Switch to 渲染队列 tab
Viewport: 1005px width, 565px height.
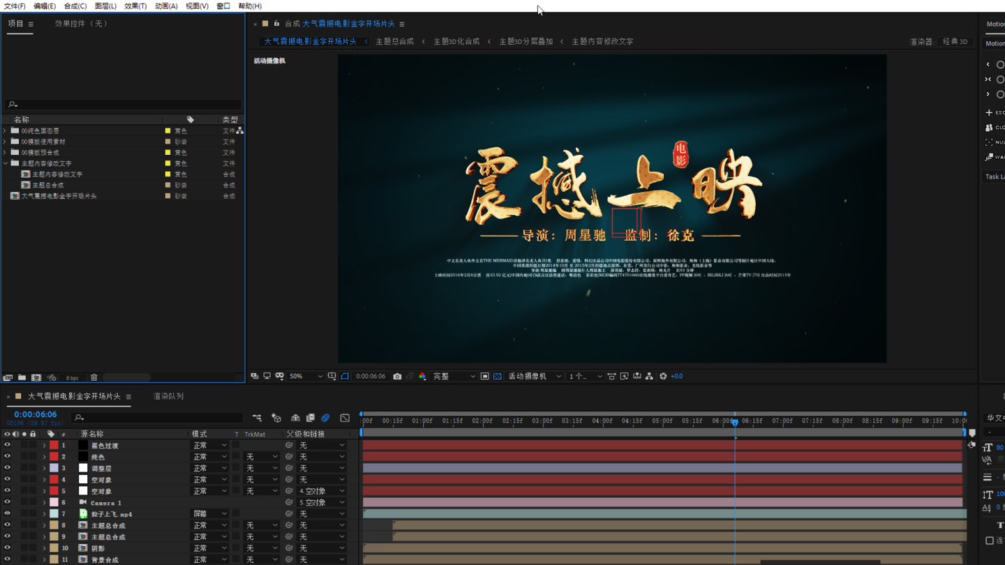click(168, 396)
